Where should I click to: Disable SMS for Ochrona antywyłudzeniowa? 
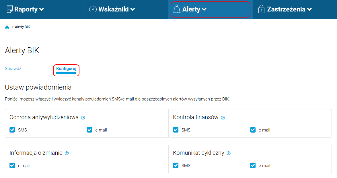pos(12,130)
